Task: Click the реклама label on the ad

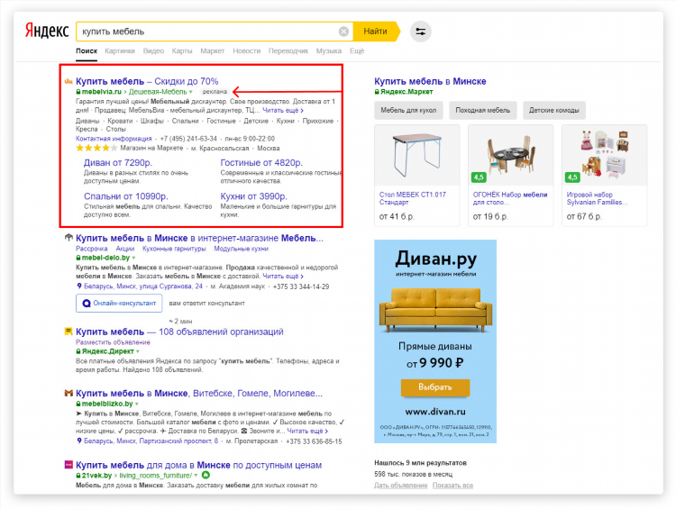Action: click(215, 92)
